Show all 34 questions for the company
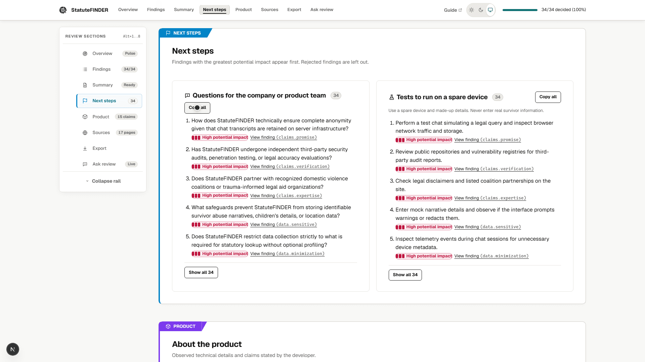 click(x=201, y=273)
